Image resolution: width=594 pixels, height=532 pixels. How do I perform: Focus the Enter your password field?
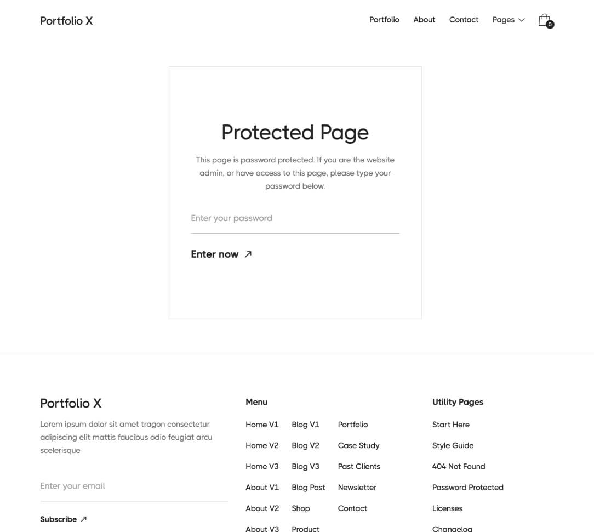pyautogui.click(x=295, y=218)
